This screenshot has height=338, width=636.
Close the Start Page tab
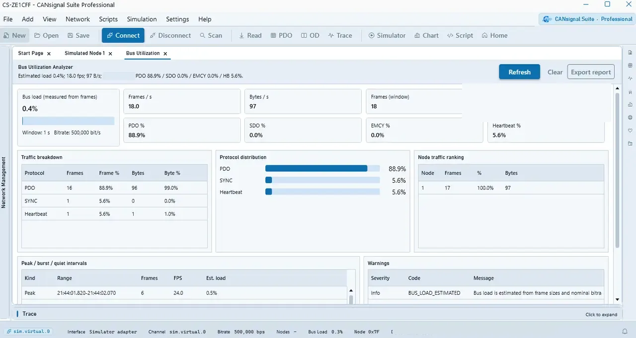(49, 54)
